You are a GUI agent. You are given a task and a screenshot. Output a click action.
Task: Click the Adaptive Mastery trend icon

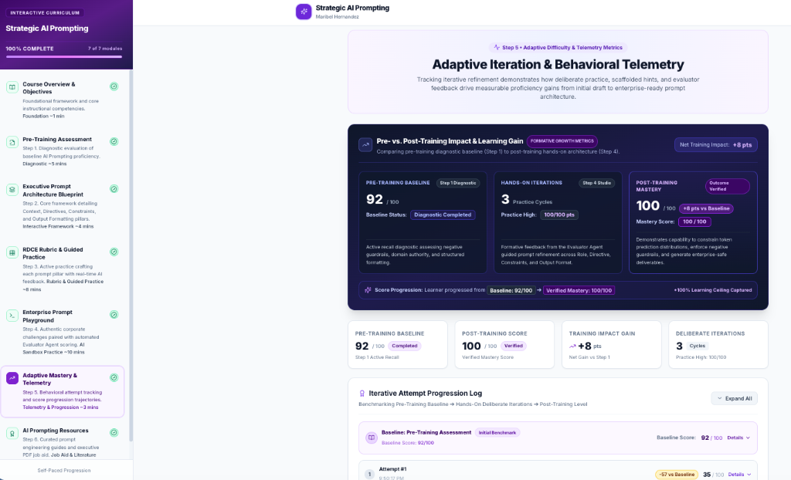[x=12, y=377]
